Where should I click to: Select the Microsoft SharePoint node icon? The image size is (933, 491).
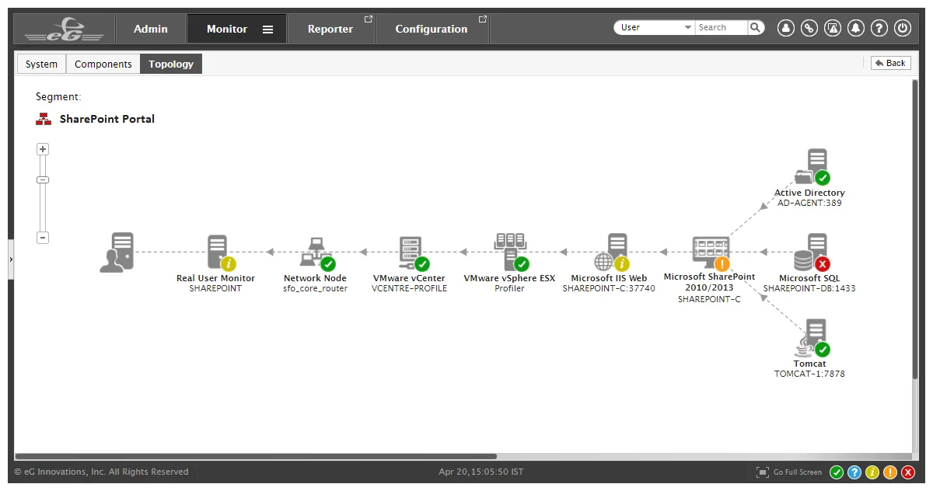point(710,252)
